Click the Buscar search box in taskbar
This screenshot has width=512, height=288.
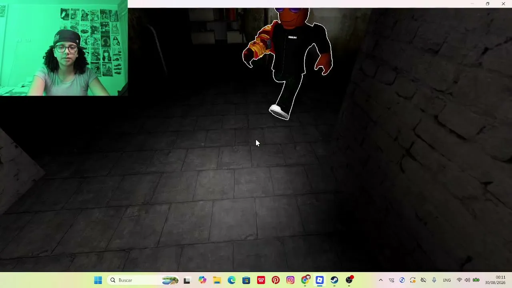coord(143,280)
